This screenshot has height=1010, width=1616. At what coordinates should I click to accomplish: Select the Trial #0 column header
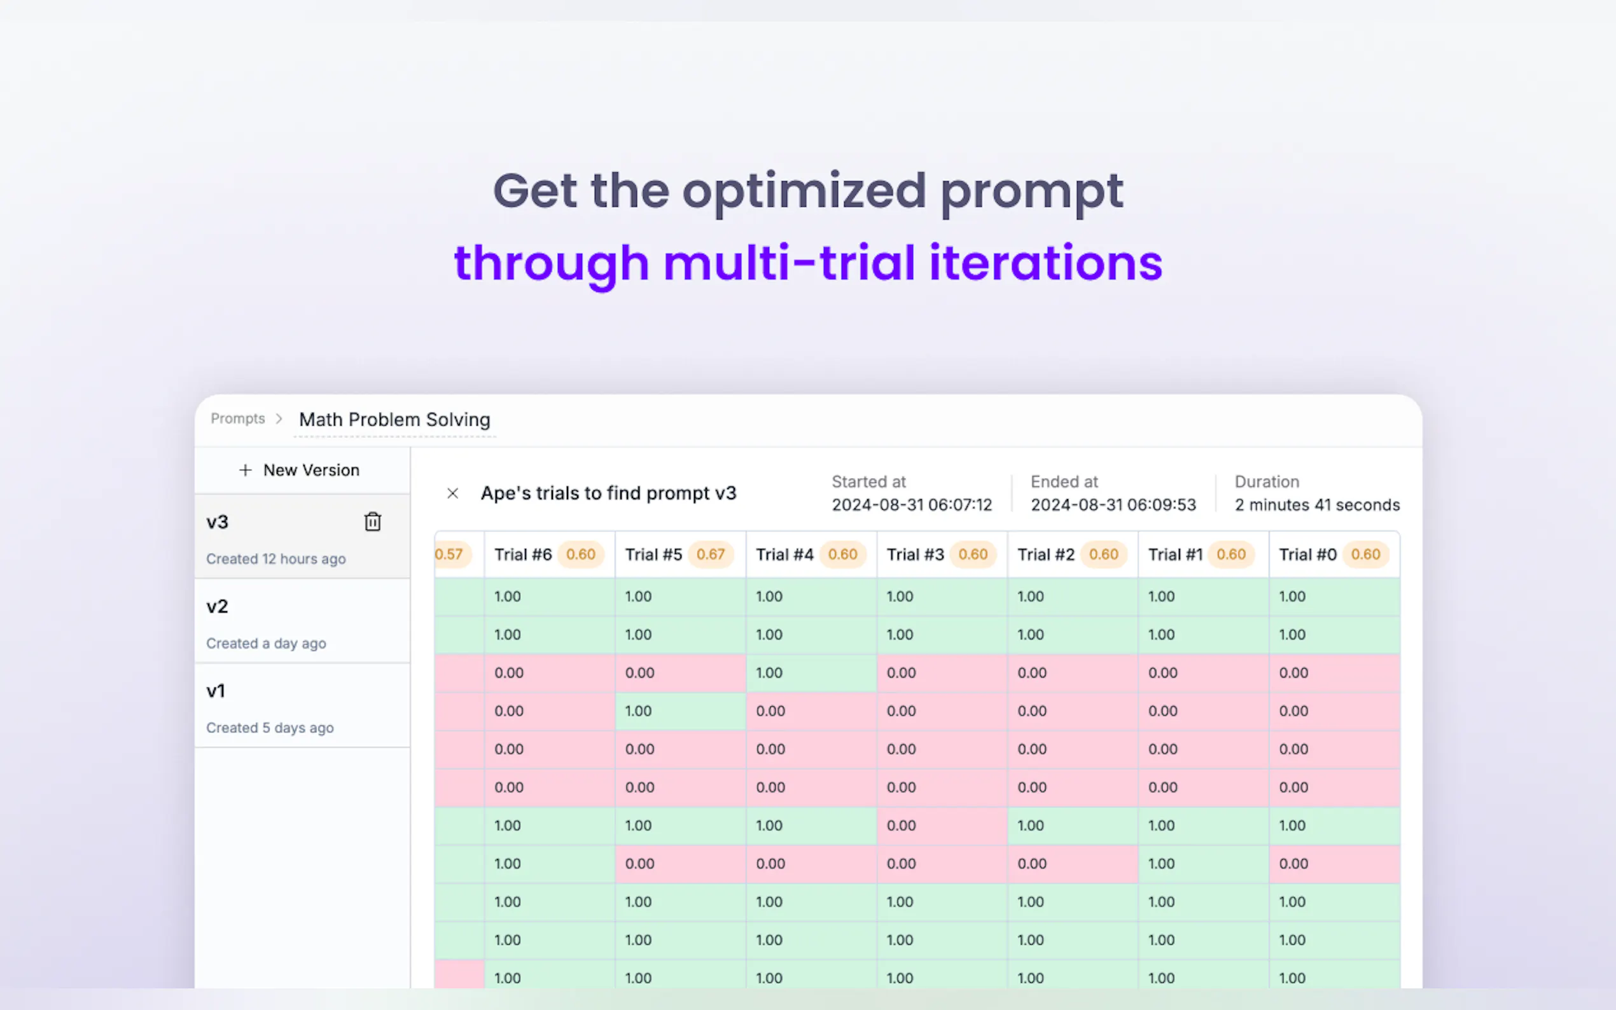1307,555
